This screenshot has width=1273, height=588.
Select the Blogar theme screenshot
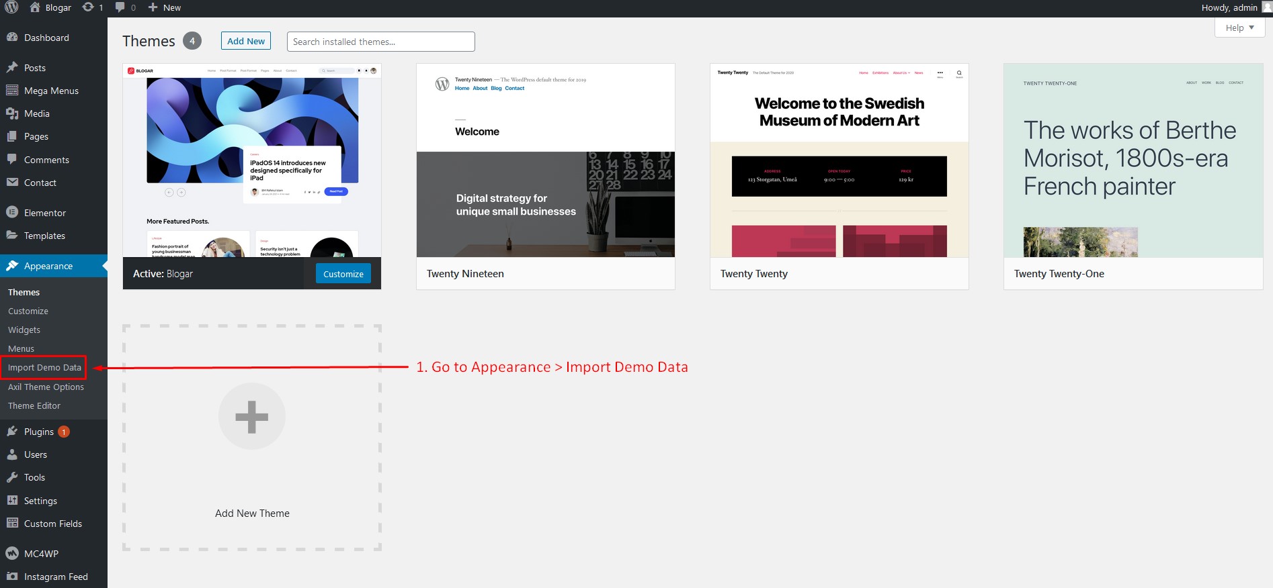point(252,160)
